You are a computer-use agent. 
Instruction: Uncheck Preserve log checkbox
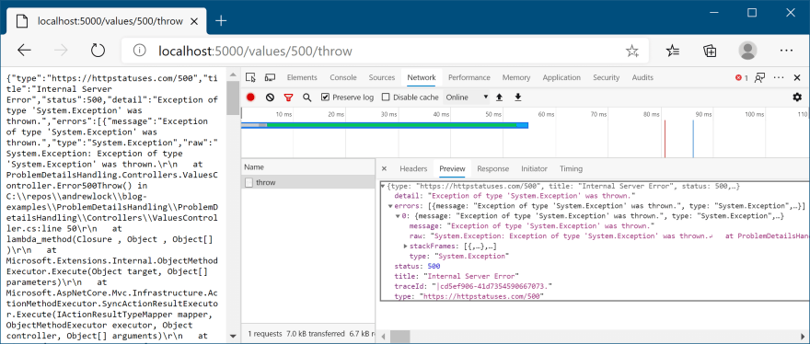pyautogui.click(x=326, y=97)
